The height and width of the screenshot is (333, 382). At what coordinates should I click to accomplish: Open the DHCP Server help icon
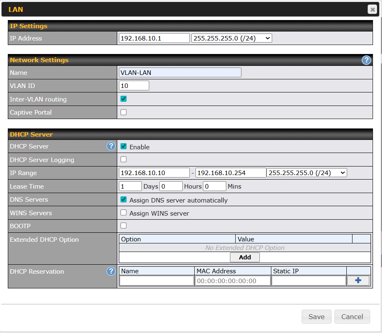[x=111, y=146]
